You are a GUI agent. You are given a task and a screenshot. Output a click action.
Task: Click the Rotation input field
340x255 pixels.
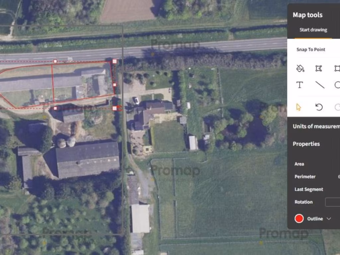click(333, 202)
